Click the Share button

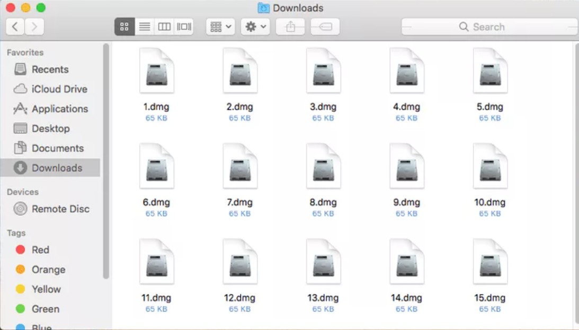[290, 26]
